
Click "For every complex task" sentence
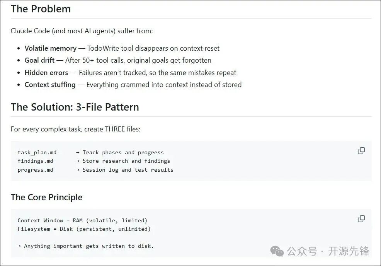pyautogui.click(x=75, y=129)
